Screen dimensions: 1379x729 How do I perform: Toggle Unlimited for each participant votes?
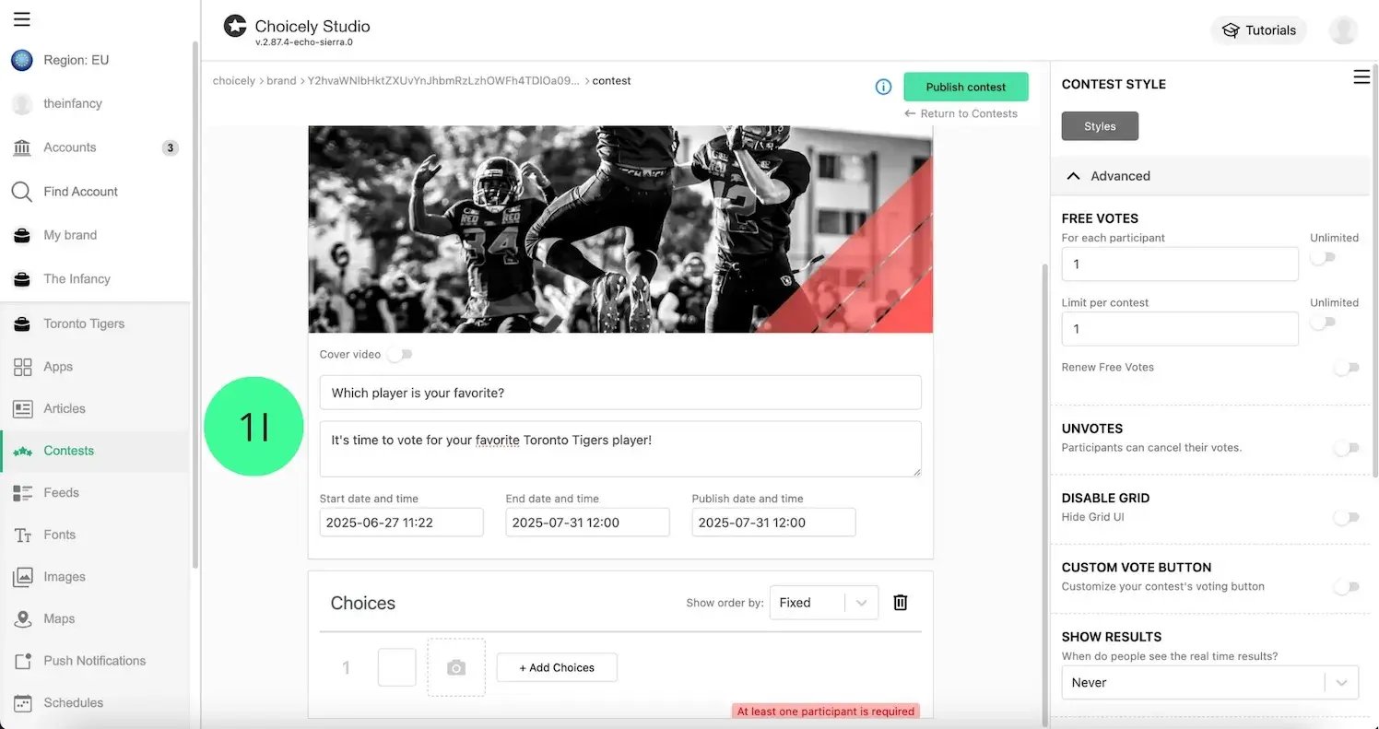pos(1324,258)
